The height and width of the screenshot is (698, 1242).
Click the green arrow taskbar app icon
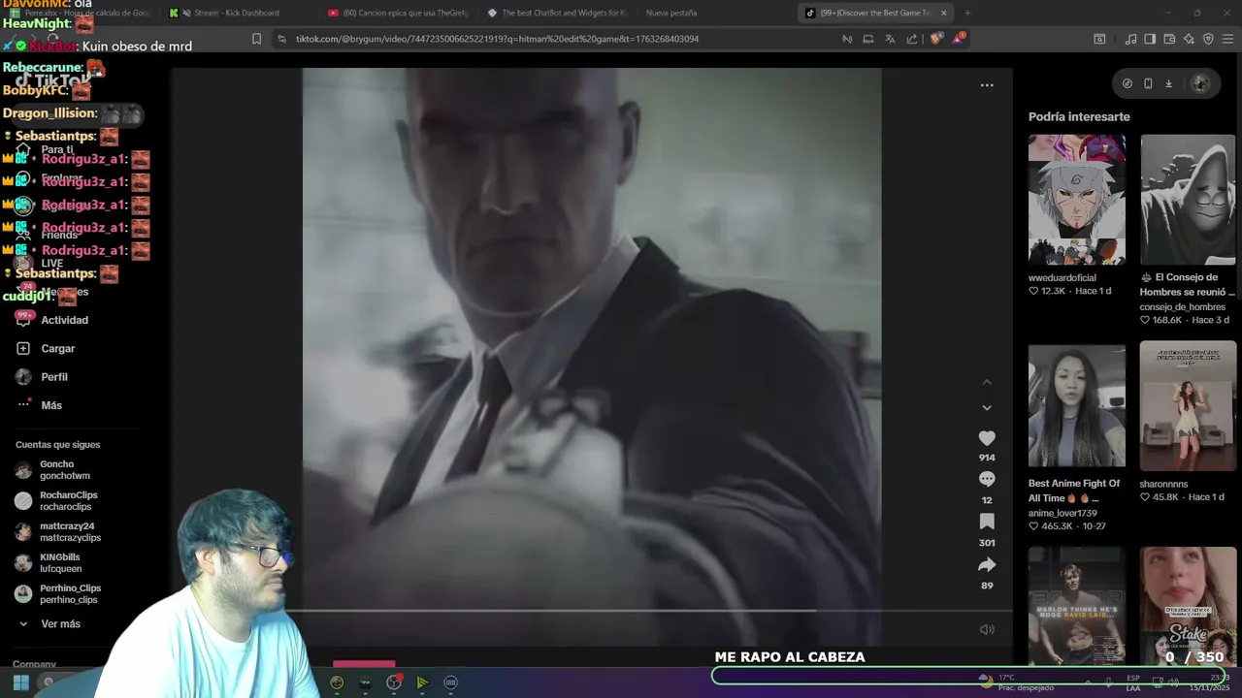[x=422, y=682]
